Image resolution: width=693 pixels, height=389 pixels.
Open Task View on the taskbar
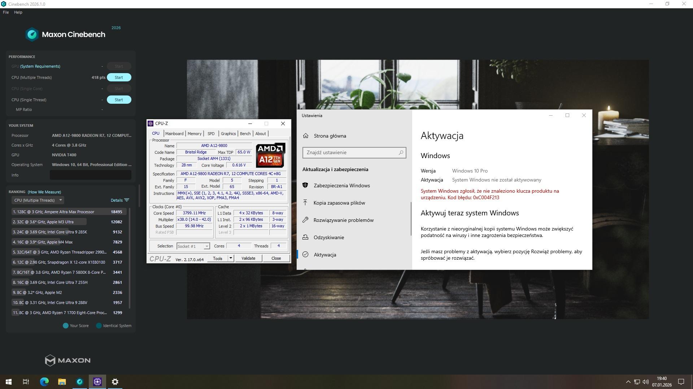click(26, 382)
